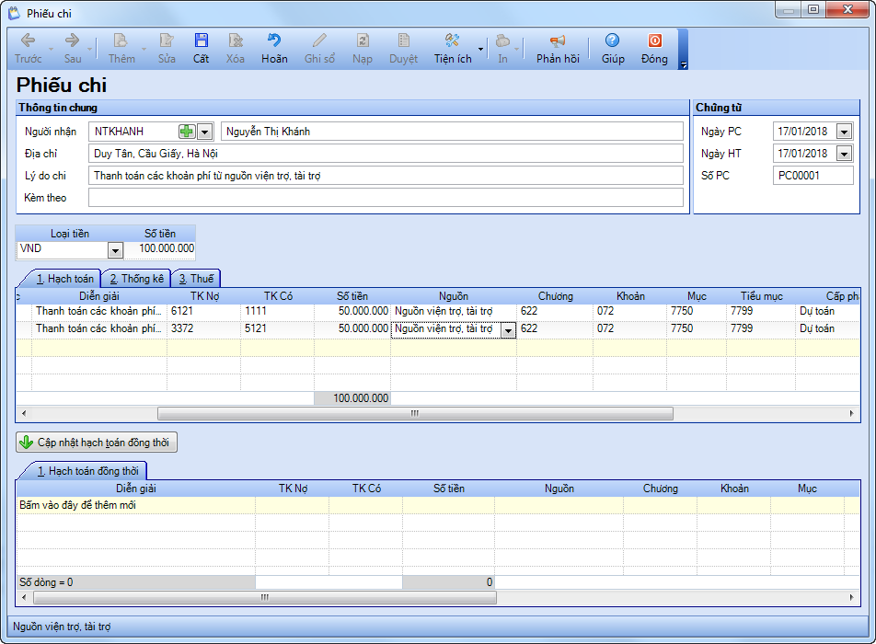876x644 pixels.
Task: Click the TK Nợ header in Hạch toán grid
Action: pos(204,296)
